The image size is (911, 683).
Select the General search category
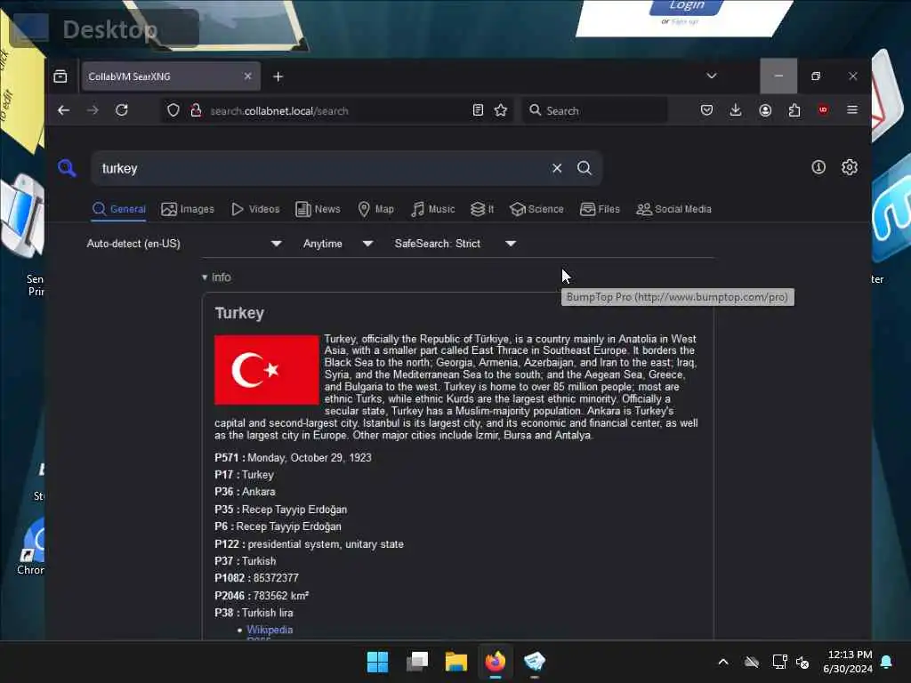tap(119, 209)
